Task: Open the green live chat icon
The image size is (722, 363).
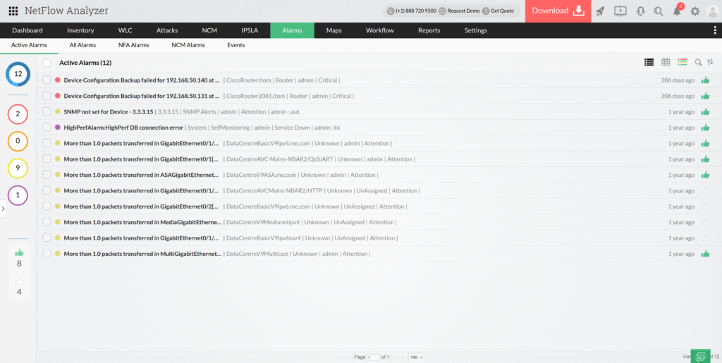Action: click(699, 357)
